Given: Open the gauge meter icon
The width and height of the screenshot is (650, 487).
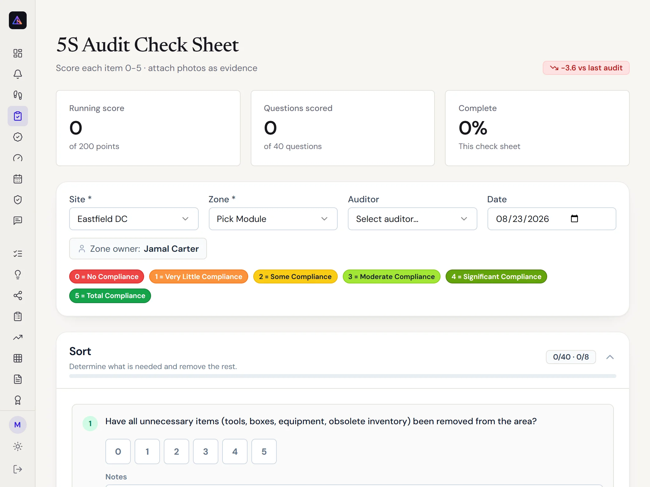Looking at the screenshot, I should (18, 158).
